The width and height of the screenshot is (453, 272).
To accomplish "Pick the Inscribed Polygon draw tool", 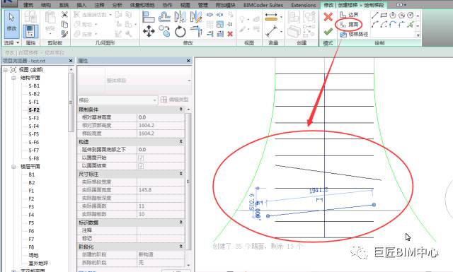I will click(x=392, y=16).
